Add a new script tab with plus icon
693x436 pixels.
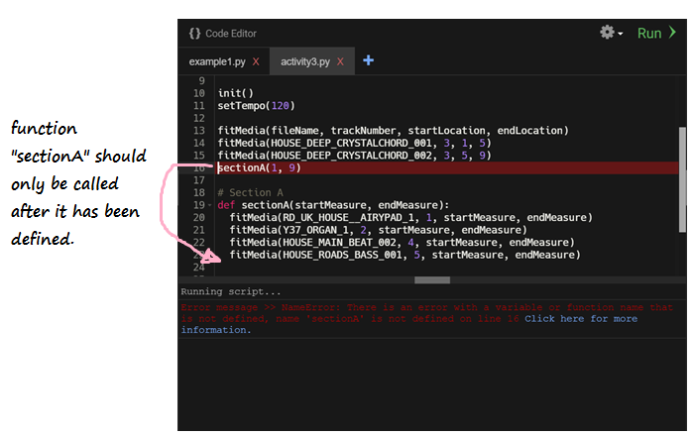[x=369, y=61]
